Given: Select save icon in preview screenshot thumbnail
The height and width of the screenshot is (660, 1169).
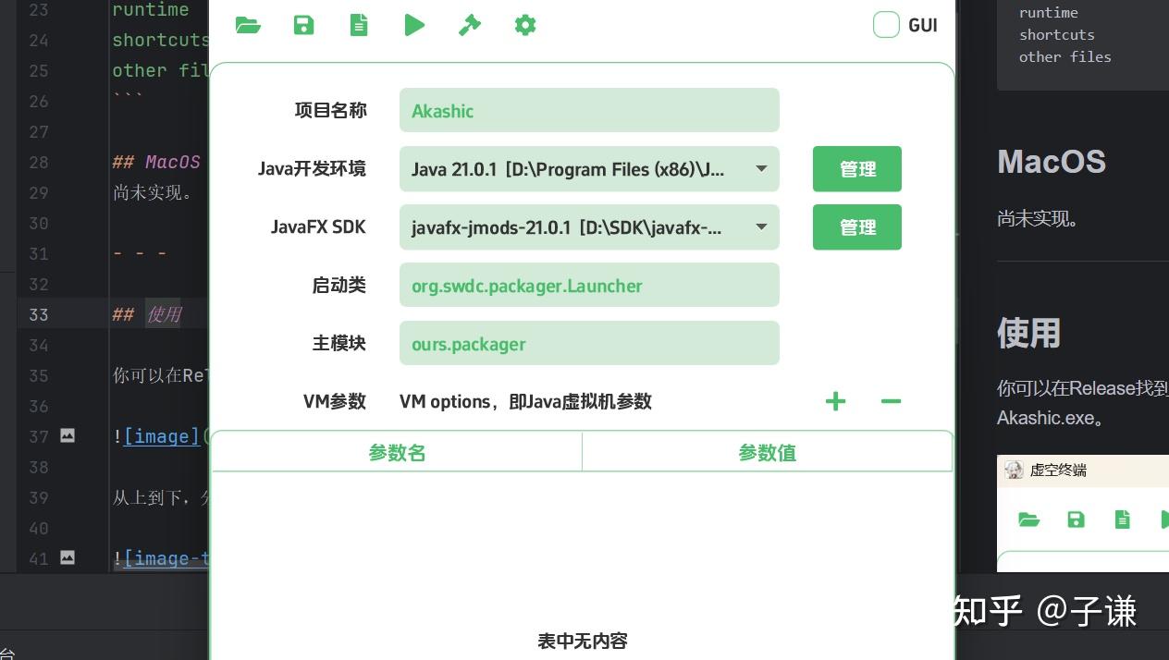Looking at the screenshot, I should pos(1076,519).
